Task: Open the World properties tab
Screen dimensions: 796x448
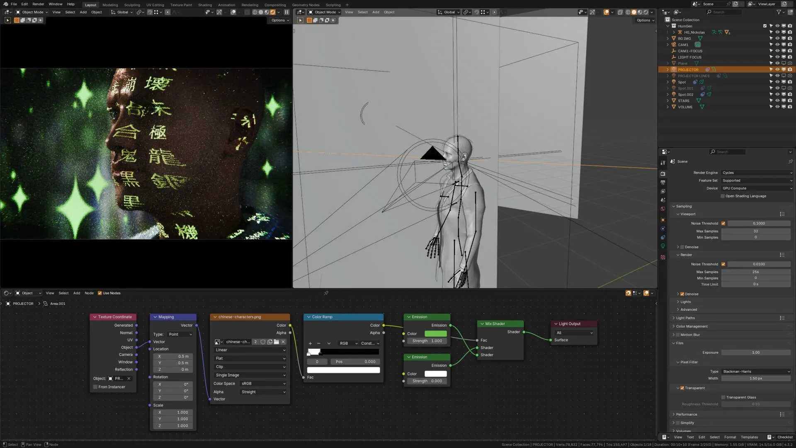Action: [x=663, y=209]
